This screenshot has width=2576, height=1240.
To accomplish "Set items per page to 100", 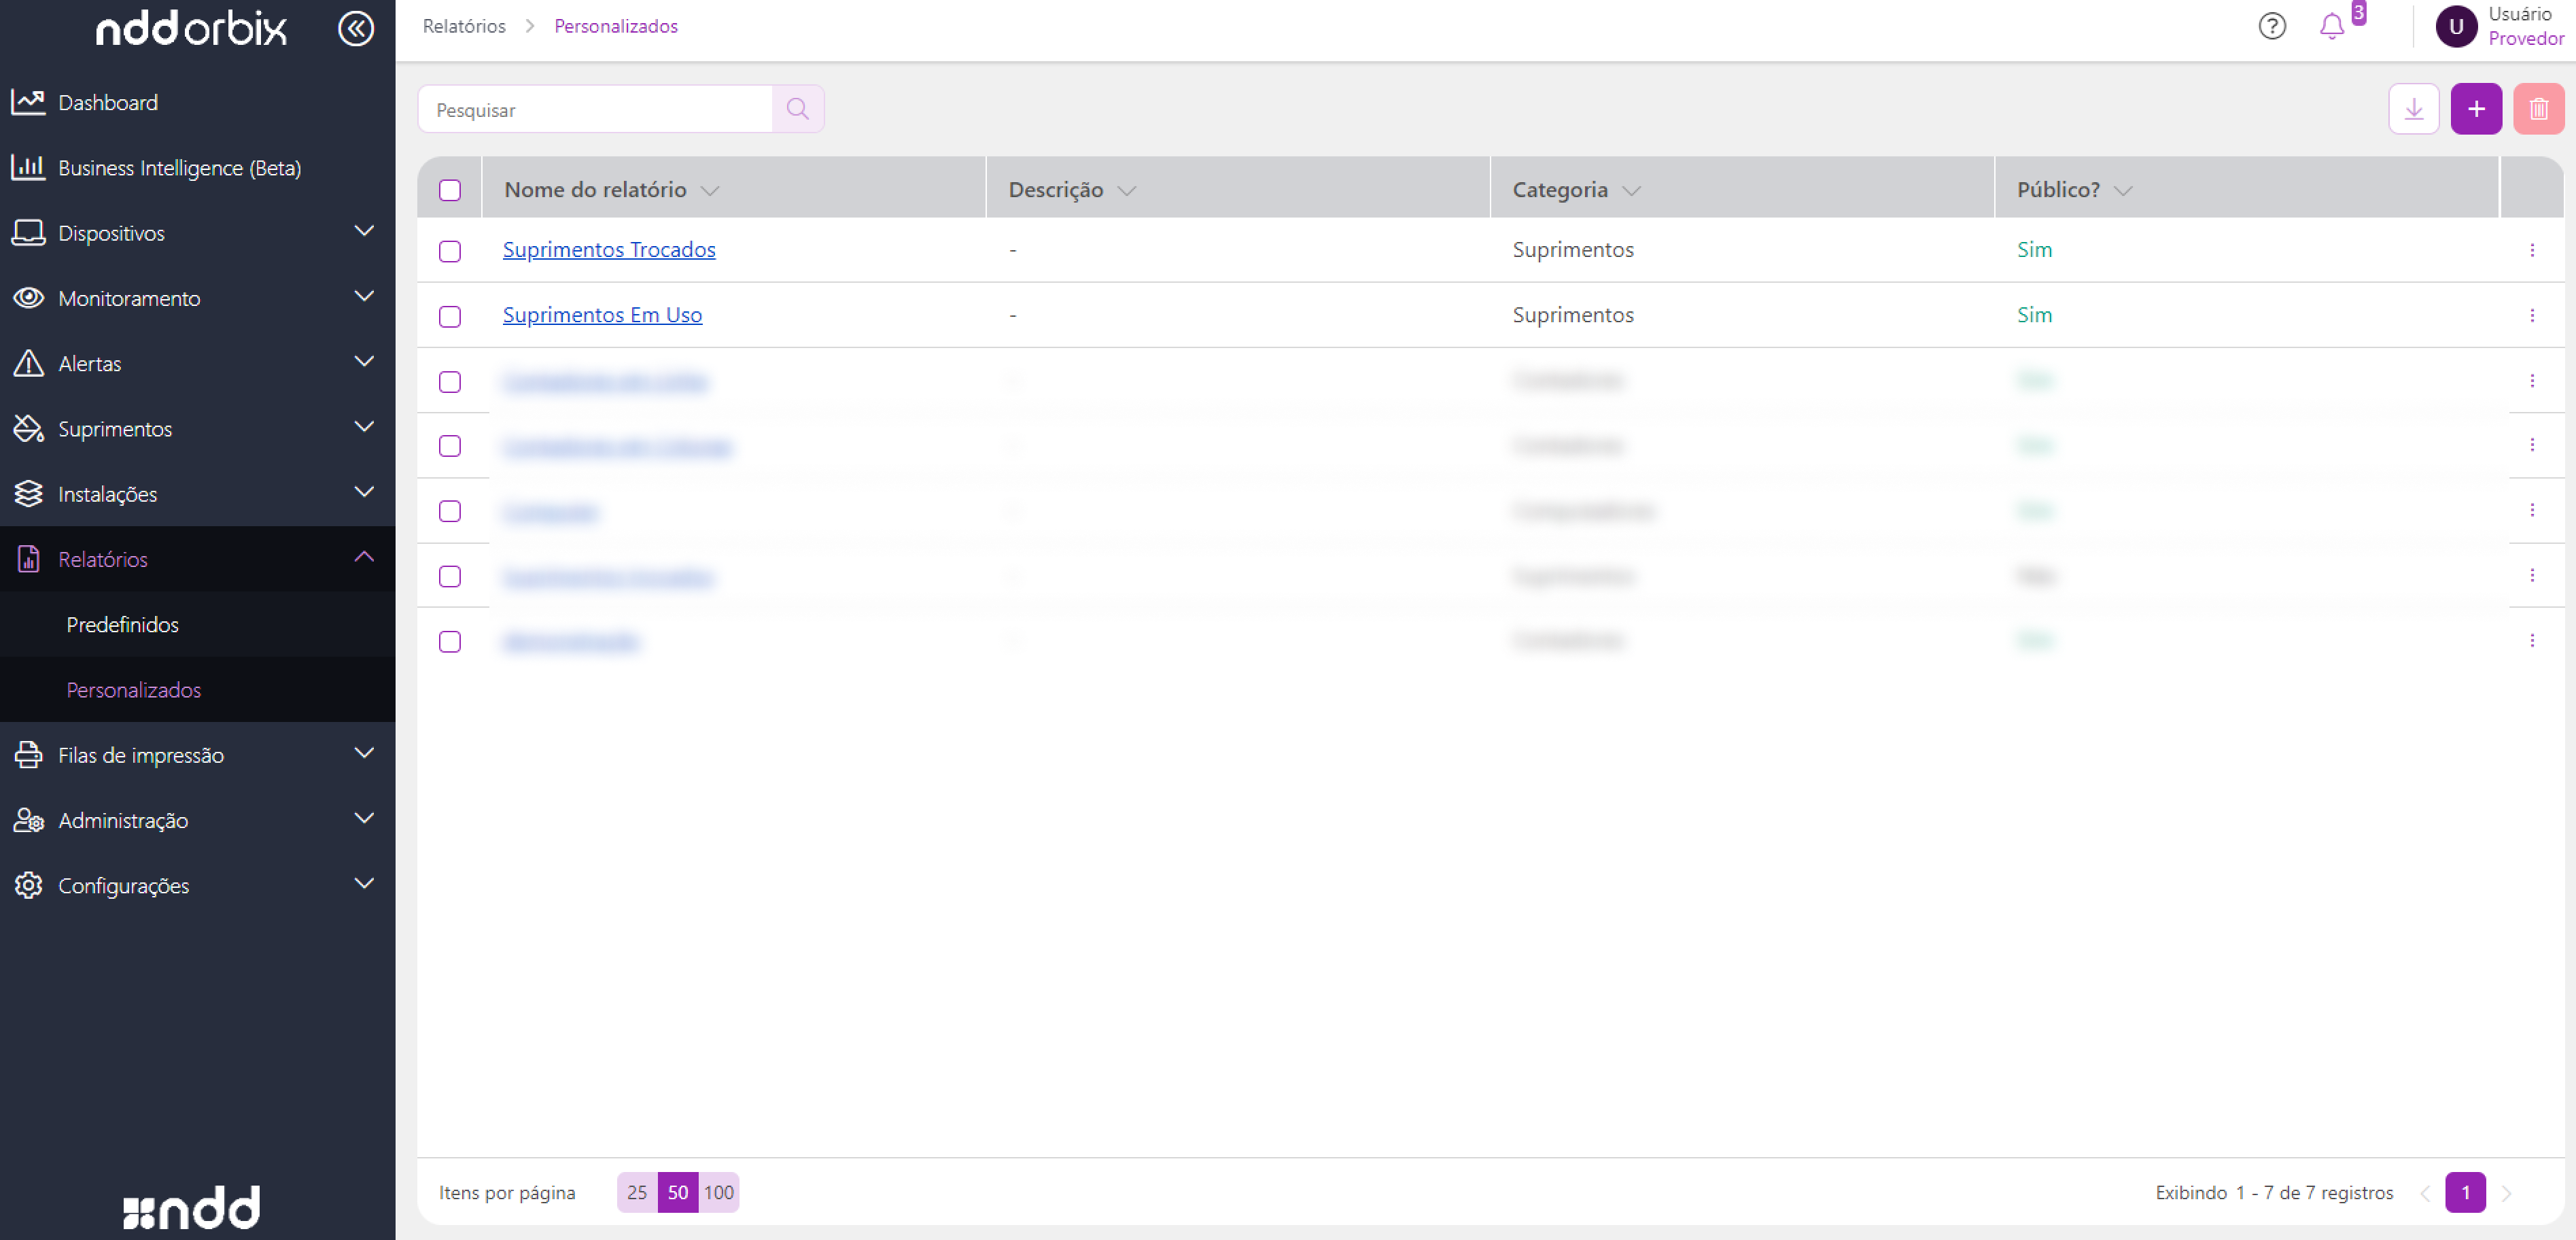I will (x=719, y=1192).
